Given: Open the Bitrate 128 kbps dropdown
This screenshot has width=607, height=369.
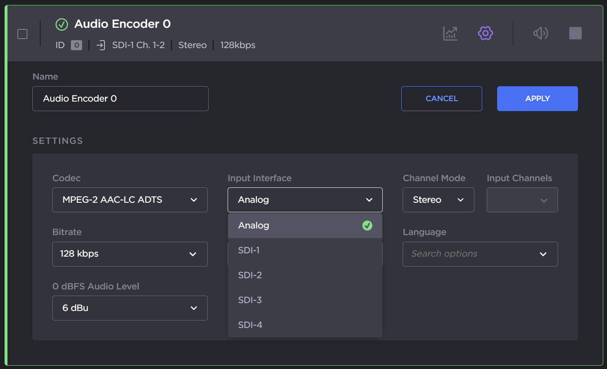Looking at the screenshot, I should click(130, 254).
